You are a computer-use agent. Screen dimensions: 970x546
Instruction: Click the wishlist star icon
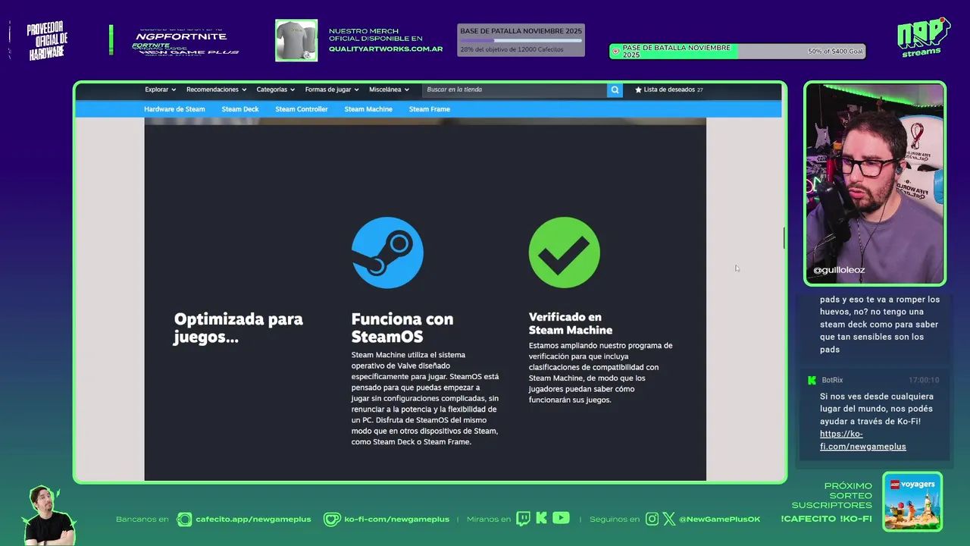(x=638, y=89)
